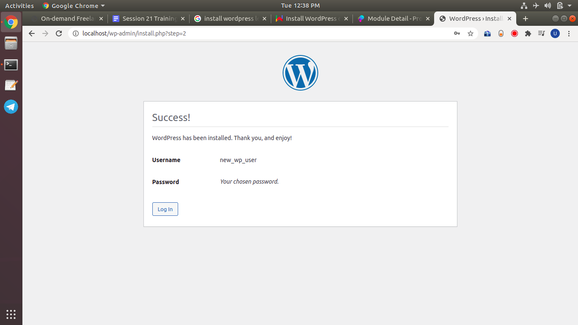Screen dimensions: 578x325
Task: Click the Password label
Action: point(165,182)
